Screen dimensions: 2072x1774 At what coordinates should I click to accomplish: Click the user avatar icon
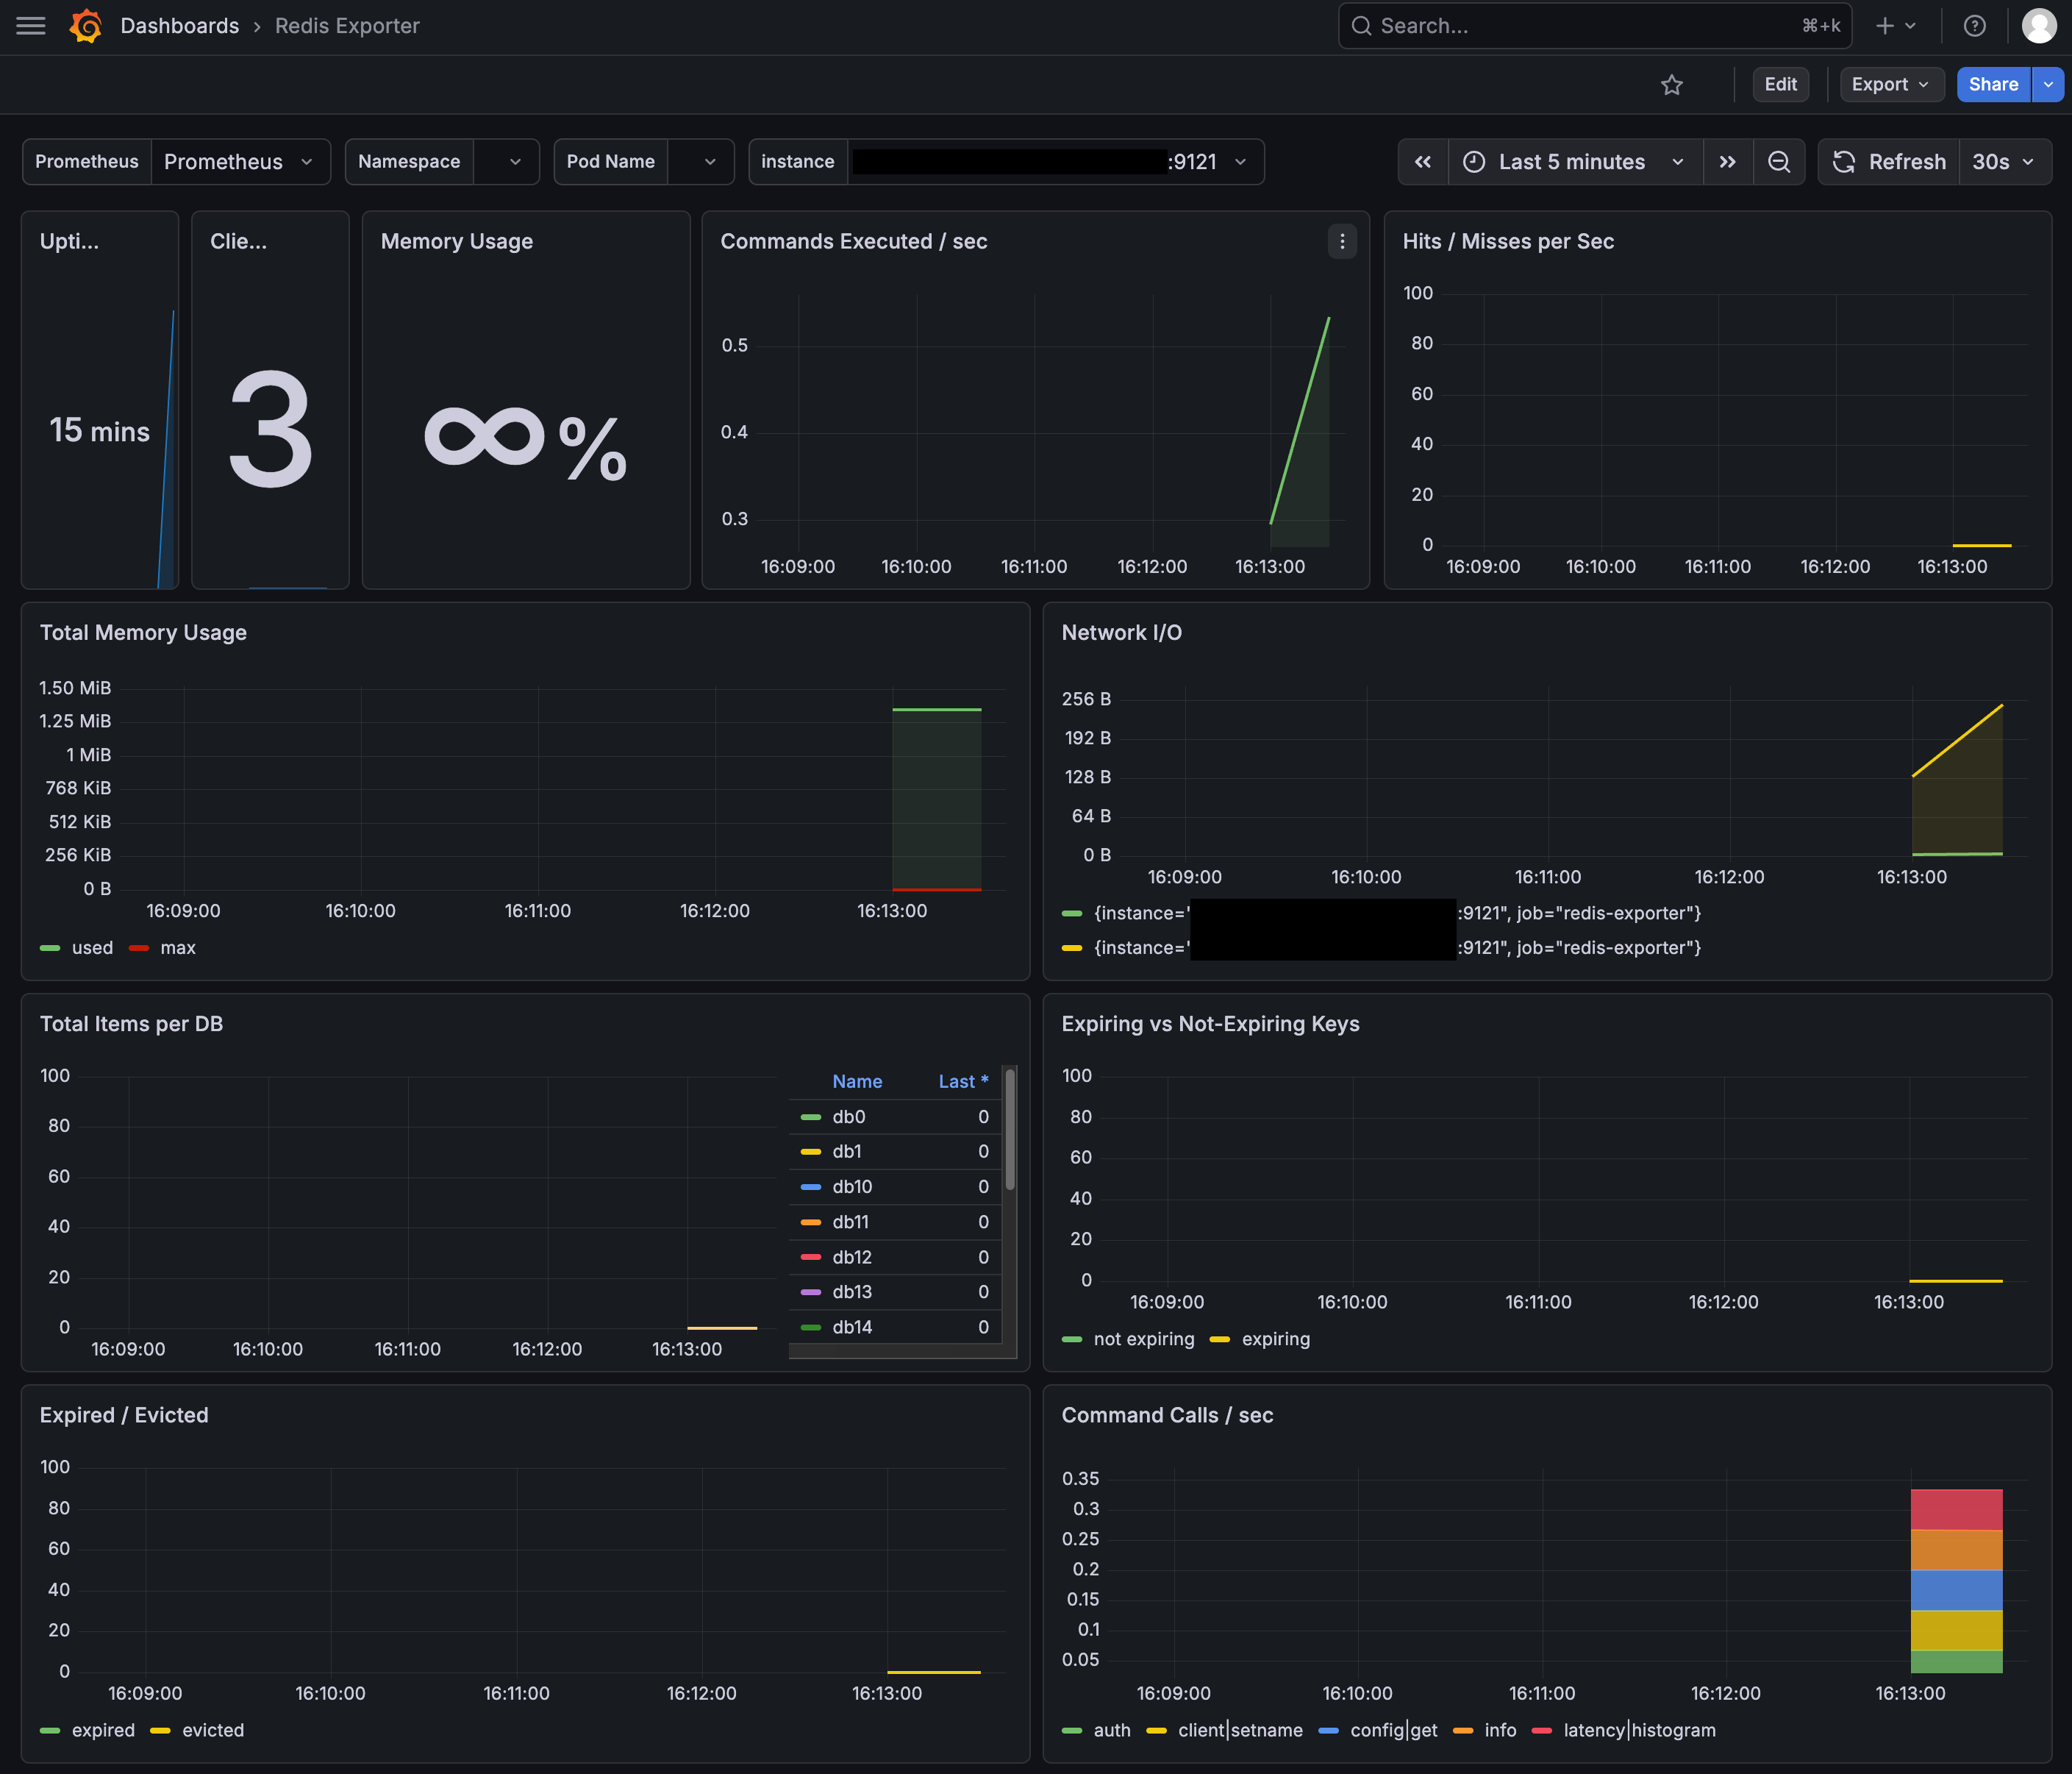coord(2039,26)
